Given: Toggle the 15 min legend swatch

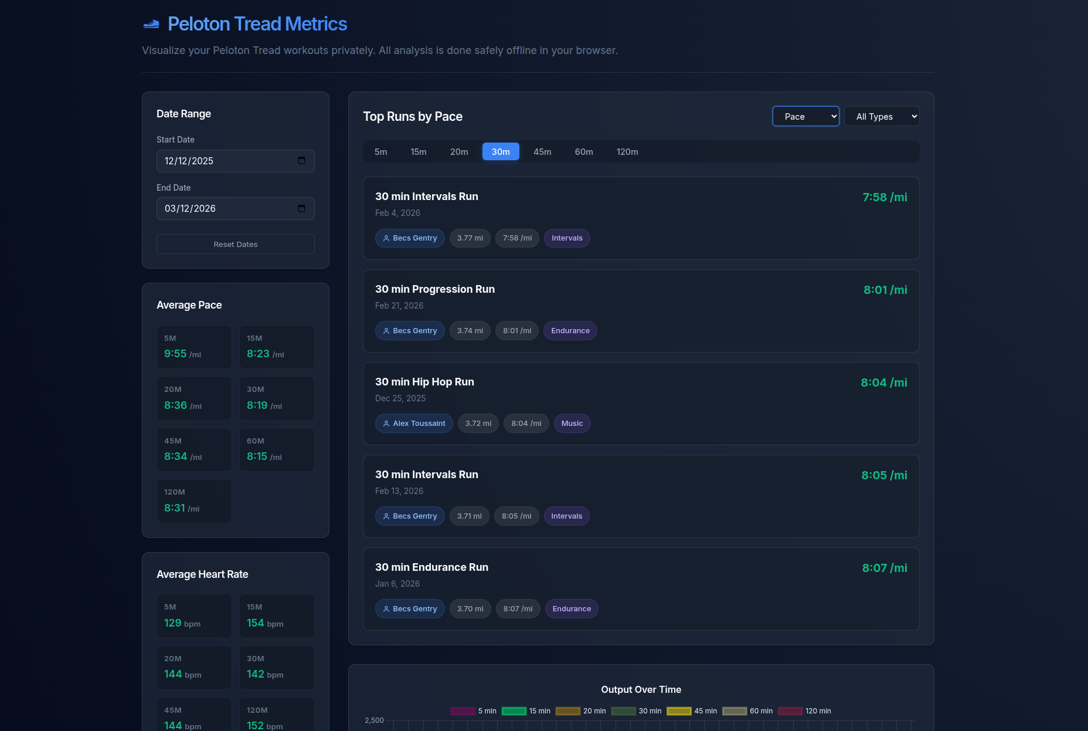Looking at the screenshot, I should (x=514, y=711).
